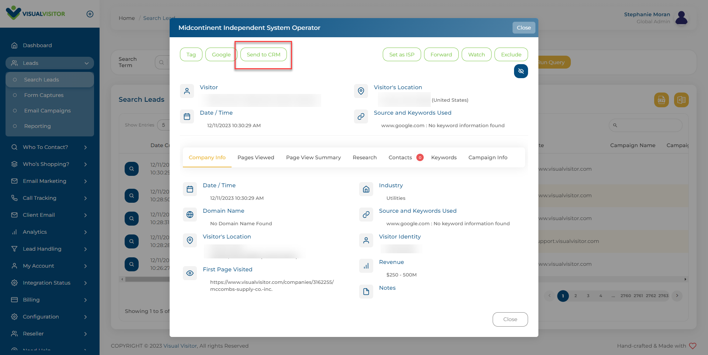Open lead details for 10:26:27 row
Screen dimensions: 708x355
point(132,264)
